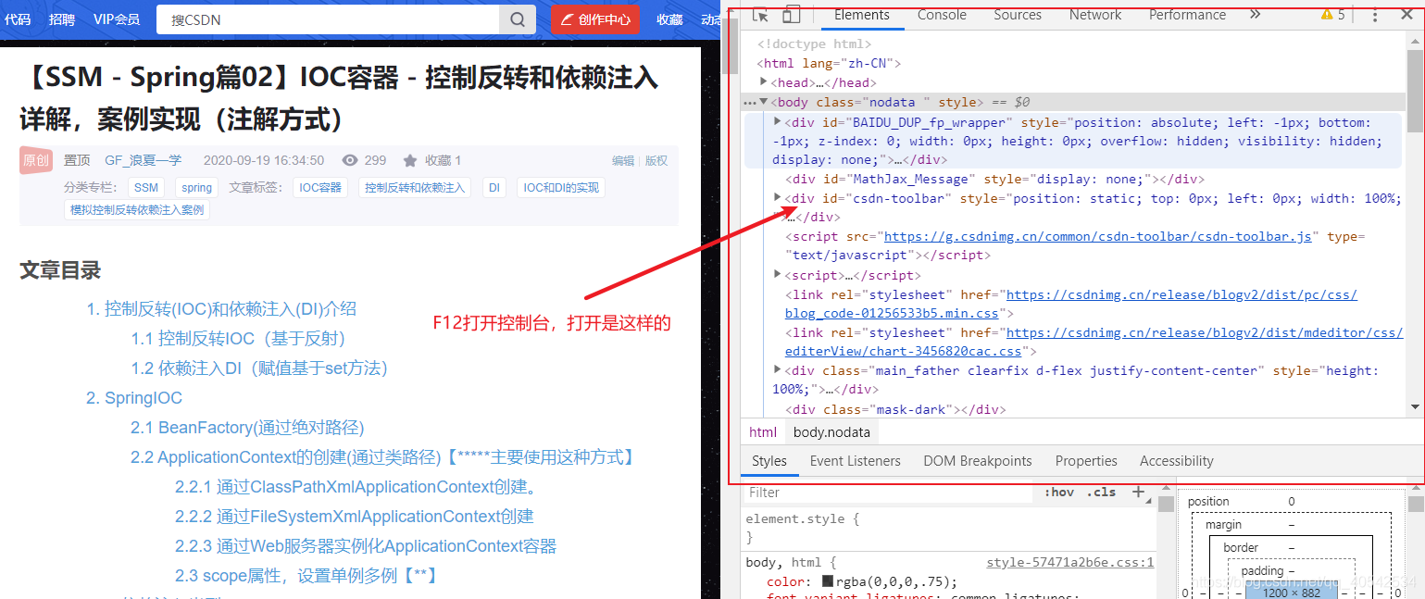The height and width of the screenshot is (599, 1425).
Task: Toggle the device toolbar icon
Action: (x=791, y=15)
